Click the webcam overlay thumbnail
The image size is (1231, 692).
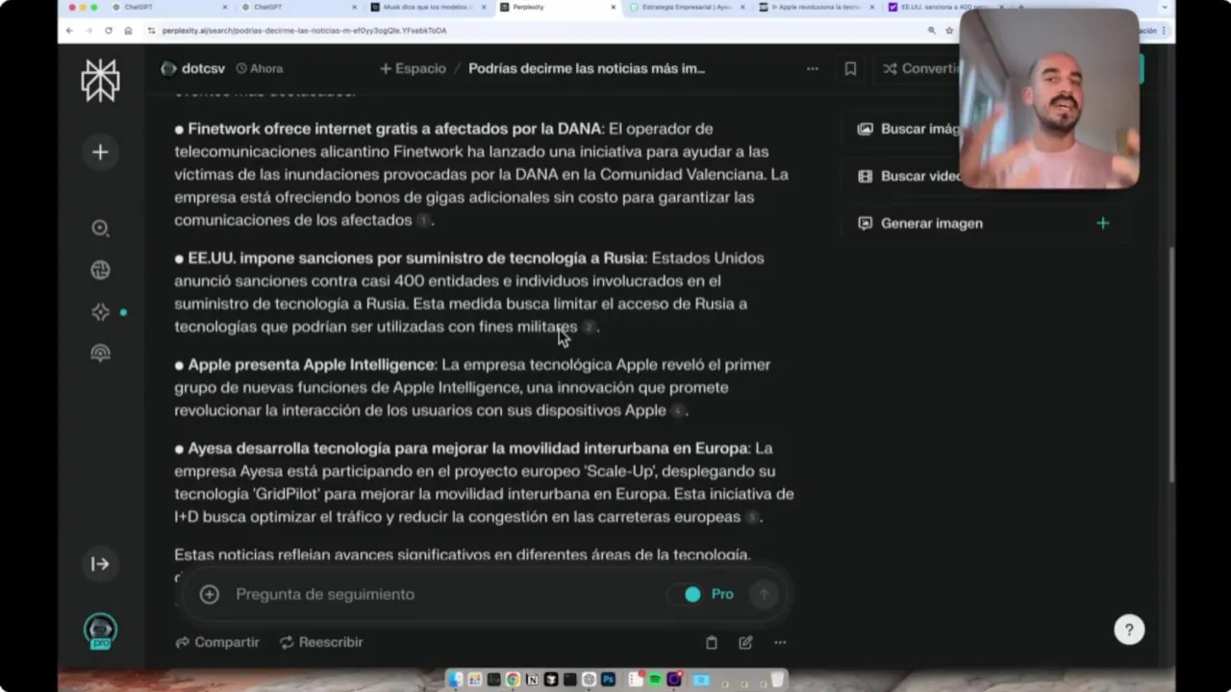tap(1049, 98)
